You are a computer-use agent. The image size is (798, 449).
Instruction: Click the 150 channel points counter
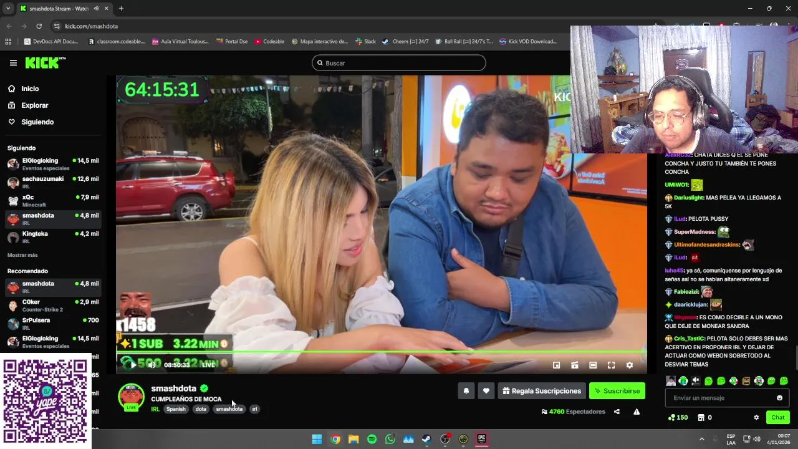point(678,417)
